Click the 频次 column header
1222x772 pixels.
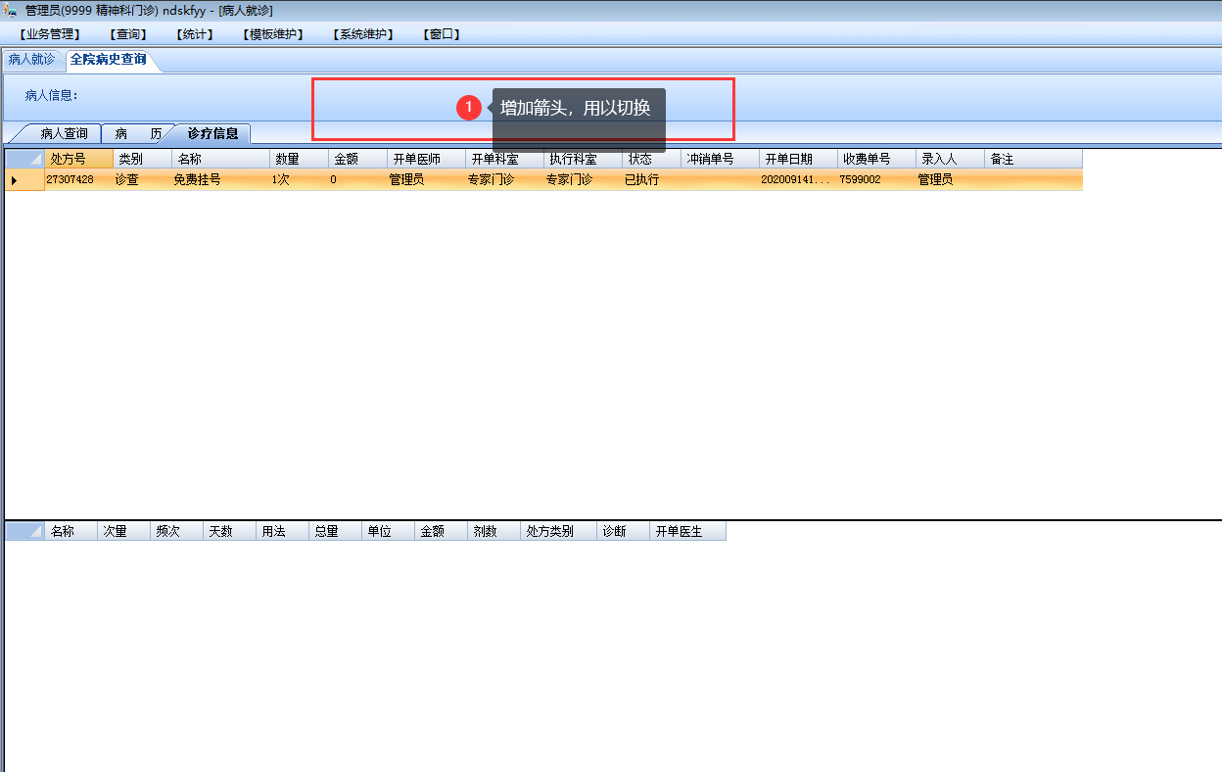click(x=176, y=531)
